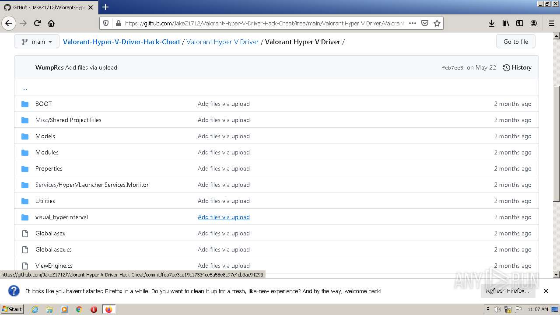This screenshot has width=560, height=315.
Task: Save page to Pocket
Action: [424, 23]
